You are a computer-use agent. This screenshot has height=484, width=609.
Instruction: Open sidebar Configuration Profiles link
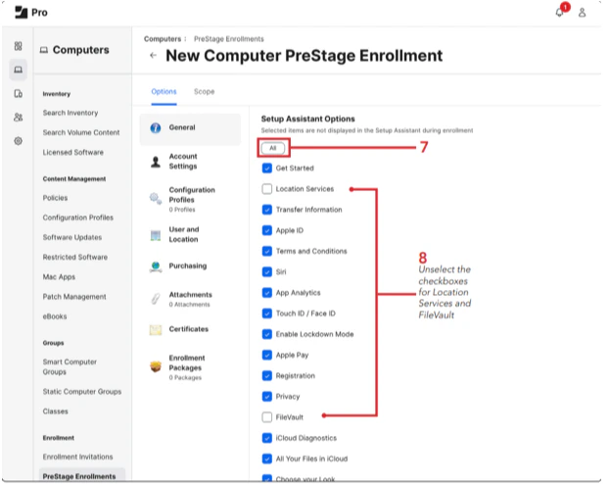[78, 218]
